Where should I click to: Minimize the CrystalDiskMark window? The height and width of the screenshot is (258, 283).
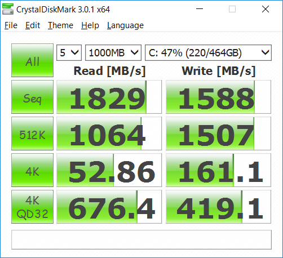200,9
